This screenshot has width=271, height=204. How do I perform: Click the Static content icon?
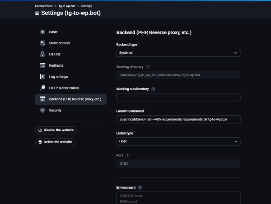click(42, 43)
